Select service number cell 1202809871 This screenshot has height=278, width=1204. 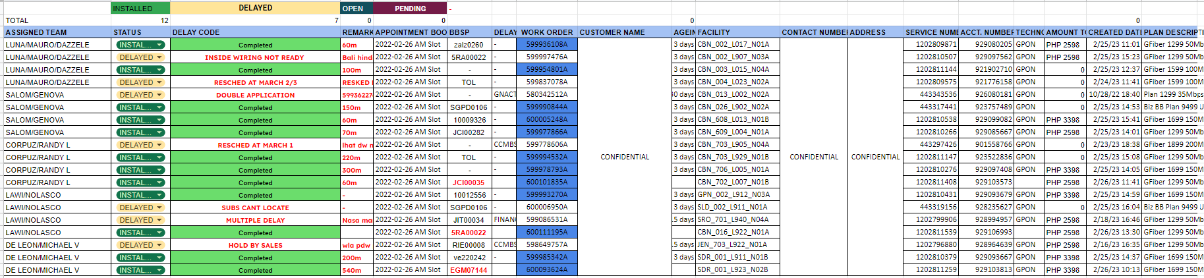[931, 45]
